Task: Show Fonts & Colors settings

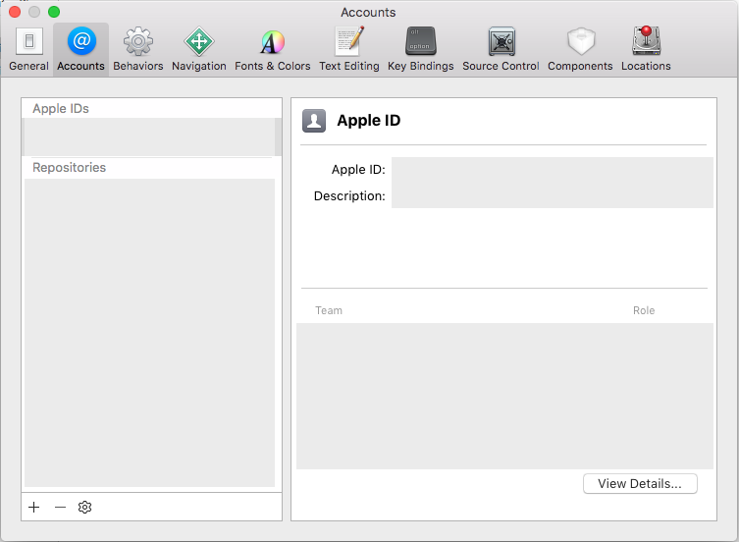Action: [x=272, y=49]
